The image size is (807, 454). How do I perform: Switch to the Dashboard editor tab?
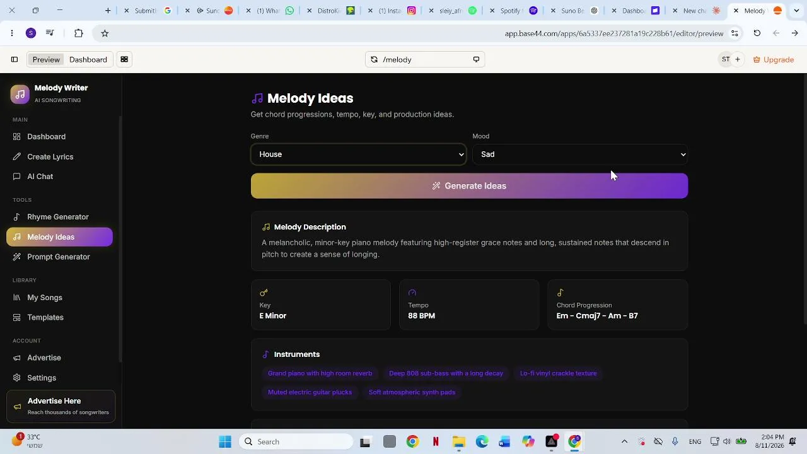(88, 60)
